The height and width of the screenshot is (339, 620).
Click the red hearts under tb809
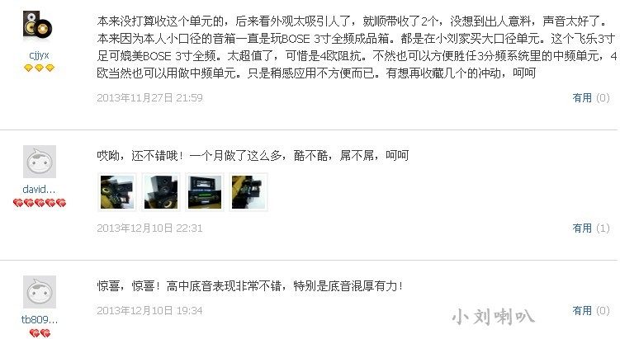40,333
